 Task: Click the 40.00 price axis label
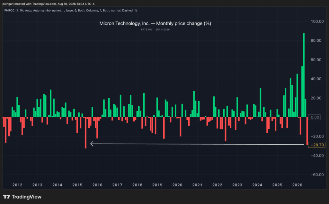tap(316, 79)
